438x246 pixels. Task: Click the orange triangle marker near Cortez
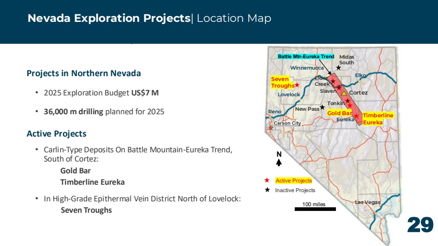tap(344, 93)
